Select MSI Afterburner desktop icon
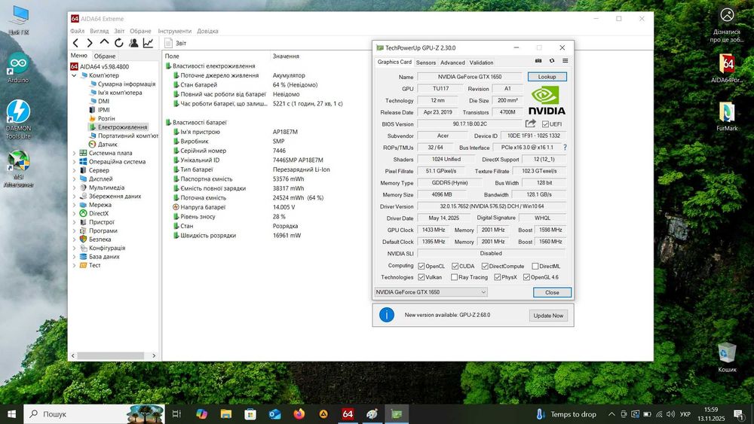This screenshot has height=424, width=754. [x=18, y=169]
